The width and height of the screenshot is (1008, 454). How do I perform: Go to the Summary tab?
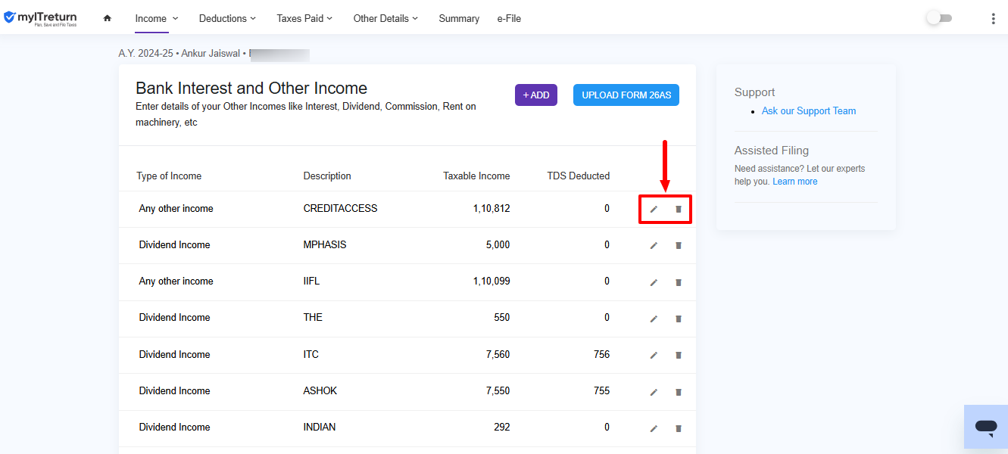459,18
